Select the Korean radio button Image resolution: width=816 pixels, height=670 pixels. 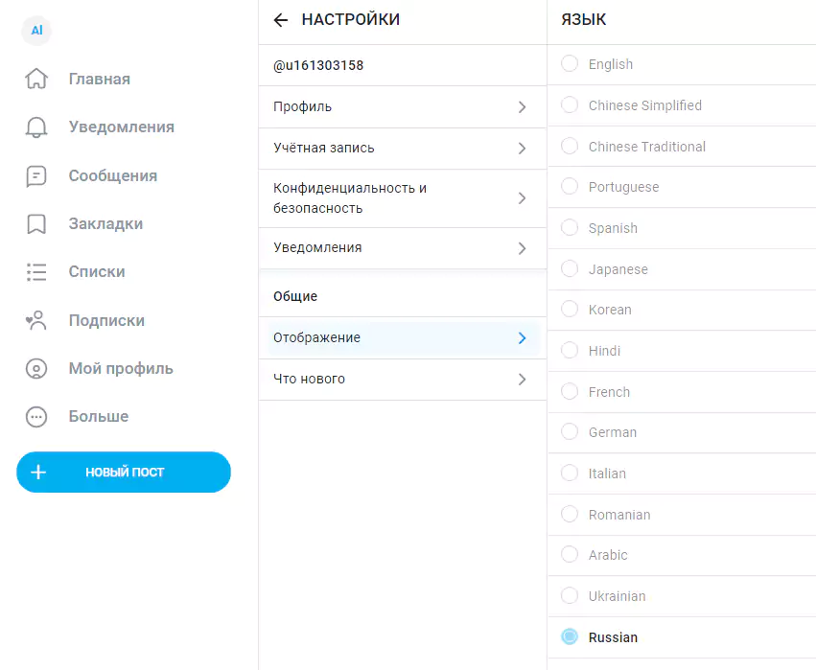click(x=570, y=309)
